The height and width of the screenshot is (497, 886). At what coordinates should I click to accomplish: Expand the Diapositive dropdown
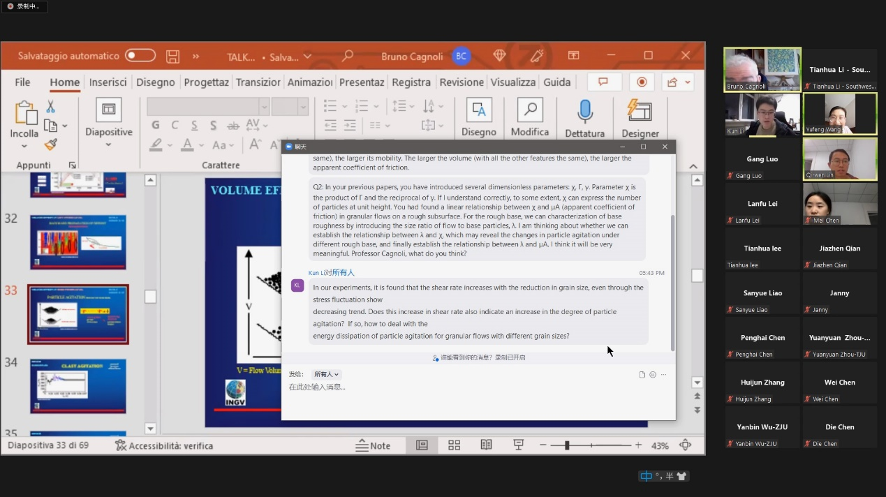tap(108, 145)
